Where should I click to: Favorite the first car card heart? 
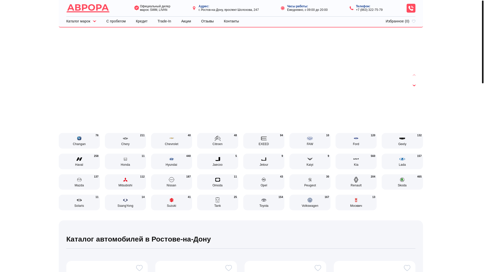(139, 268)
